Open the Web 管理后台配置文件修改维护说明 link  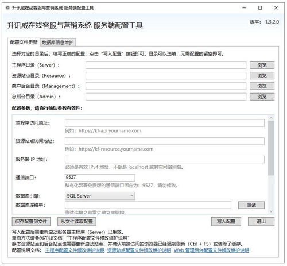coord(211,250)
